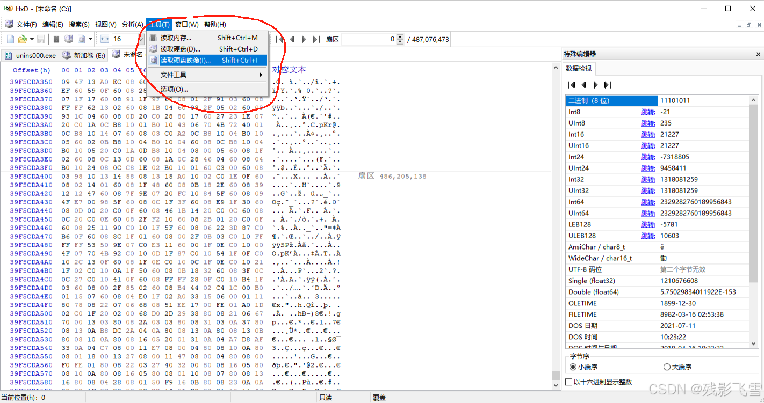Close the 特殊编辑器 panel
Image resolution: width=764 pixels, height=403 pixels.
(x=758, y=54)
